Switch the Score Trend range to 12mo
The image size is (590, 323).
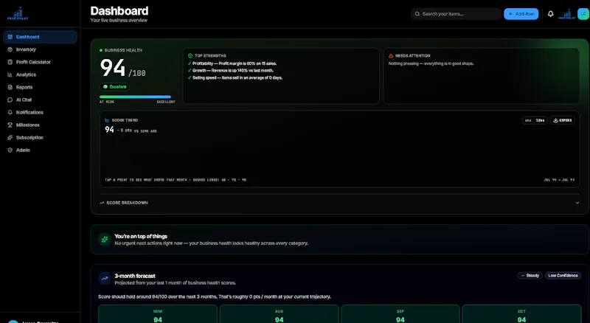(x=541, y=120)
